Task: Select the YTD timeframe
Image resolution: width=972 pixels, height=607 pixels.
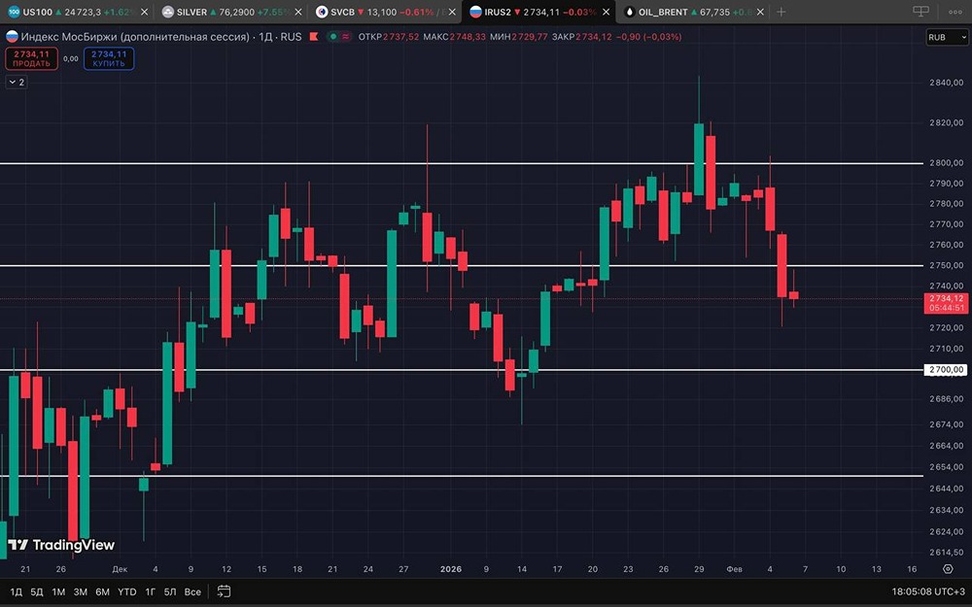Action: tap(125, 590)
